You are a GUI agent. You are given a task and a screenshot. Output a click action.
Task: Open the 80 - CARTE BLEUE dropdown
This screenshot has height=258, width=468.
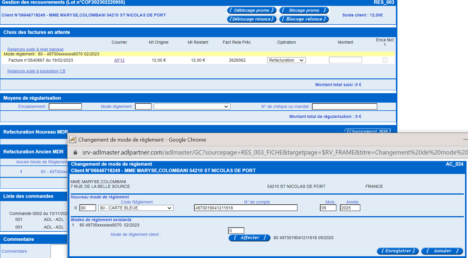click(136, 208)
